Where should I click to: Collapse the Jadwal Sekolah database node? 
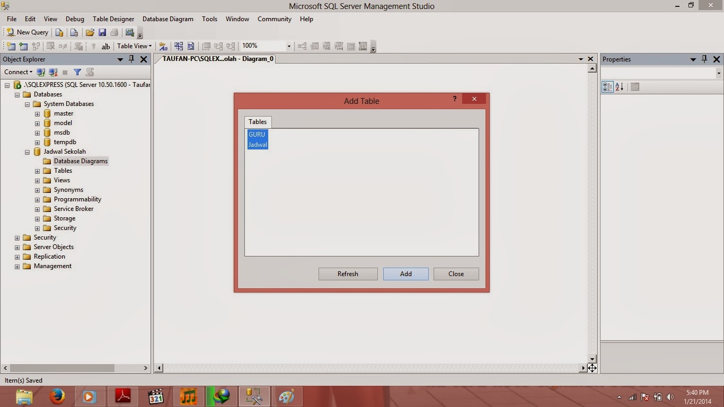pyautogui.click(x=27, y=152)
